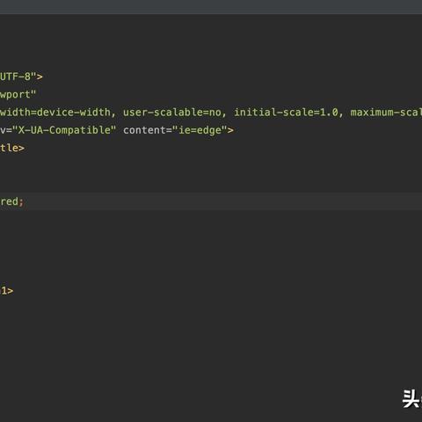Click the initial-scale=1.0 text

click(x=286, y=113)
